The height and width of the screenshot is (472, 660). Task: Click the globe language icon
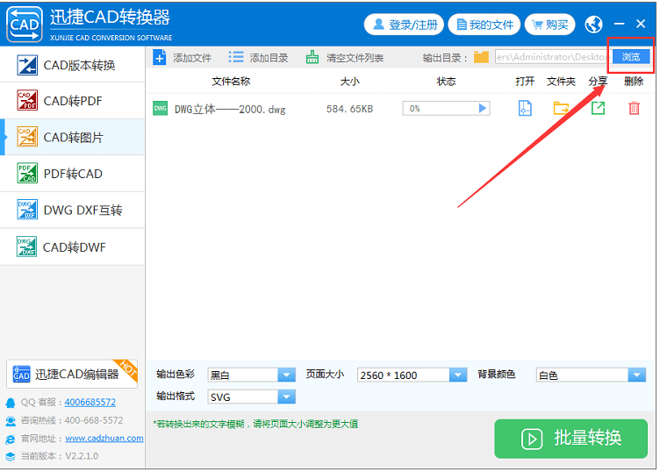click(593, 25)
